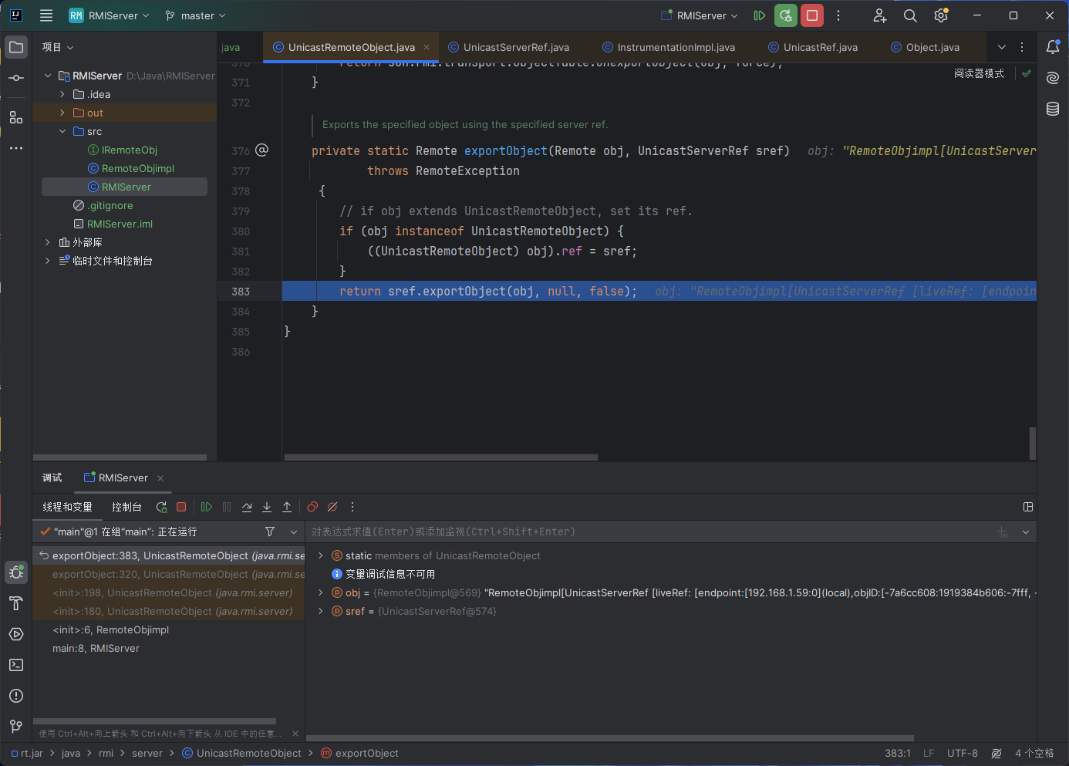This screenshot has height=766, width=1069.
Task: Switch to InstrumentationImpl.java tab
Action: [669, 47]
